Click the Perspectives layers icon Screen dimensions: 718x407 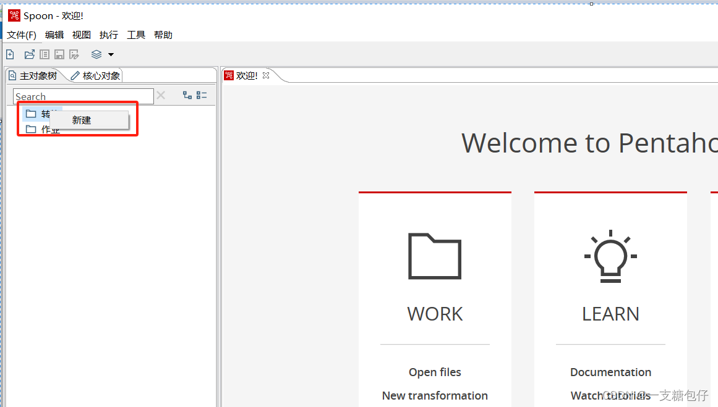pos(96,55)
